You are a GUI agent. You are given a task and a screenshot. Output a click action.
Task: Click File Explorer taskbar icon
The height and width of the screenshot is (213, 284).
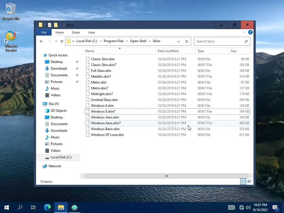[x=61, y=207]
